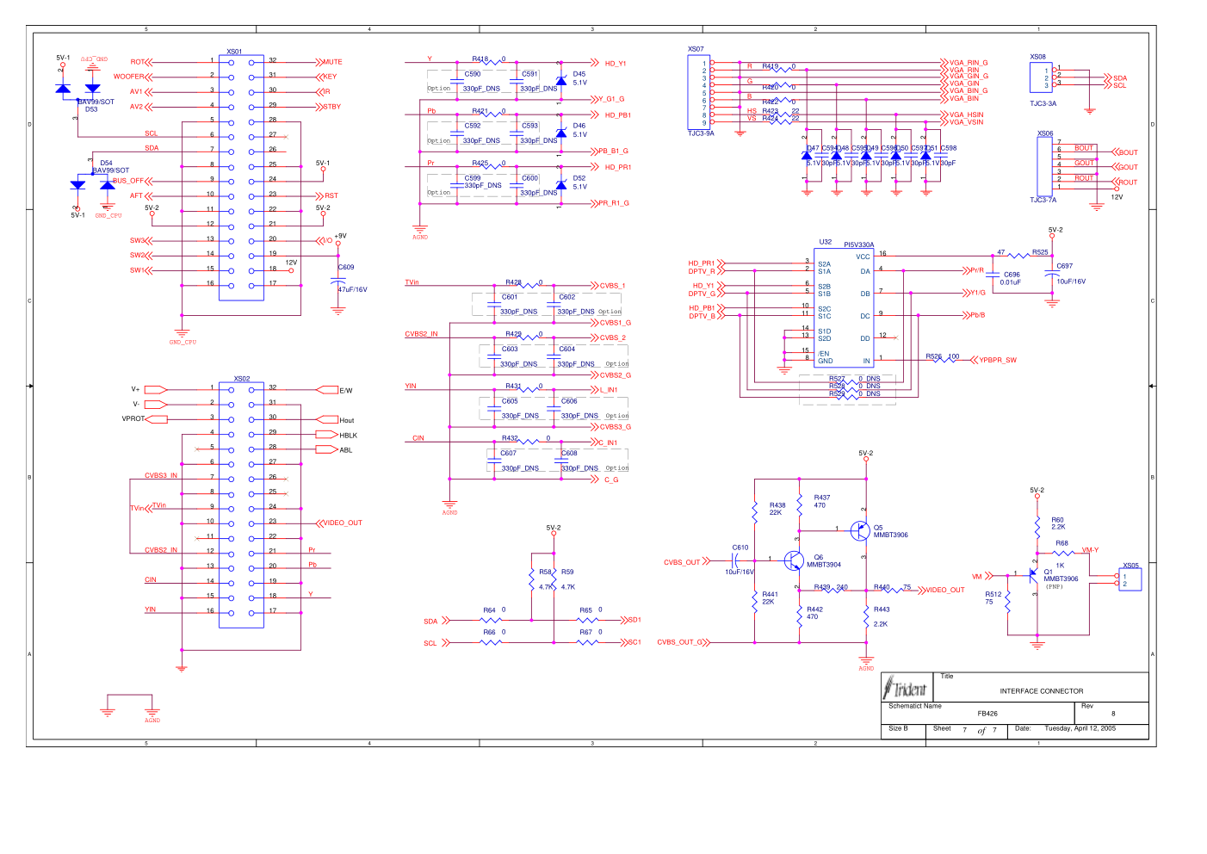The image size is (1207, 854).
Task: Select the 0.01uF value text
Action: [1011, 282]
